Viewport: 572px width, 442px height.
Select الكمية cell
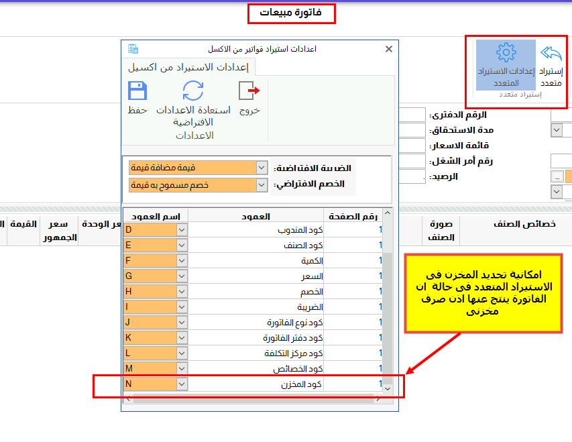[255, 261]
